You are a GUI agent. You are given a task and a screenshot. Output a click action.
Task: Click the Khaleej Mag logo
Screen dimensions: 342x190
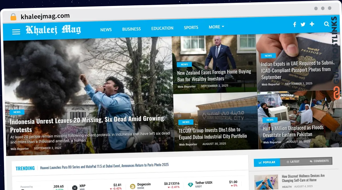(x=53, y=30)
